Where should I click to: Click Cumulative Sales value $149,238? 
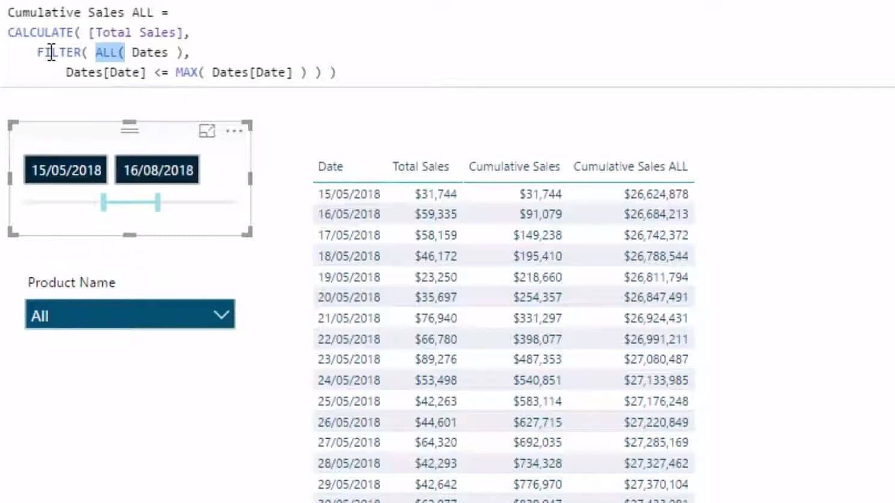537,235
